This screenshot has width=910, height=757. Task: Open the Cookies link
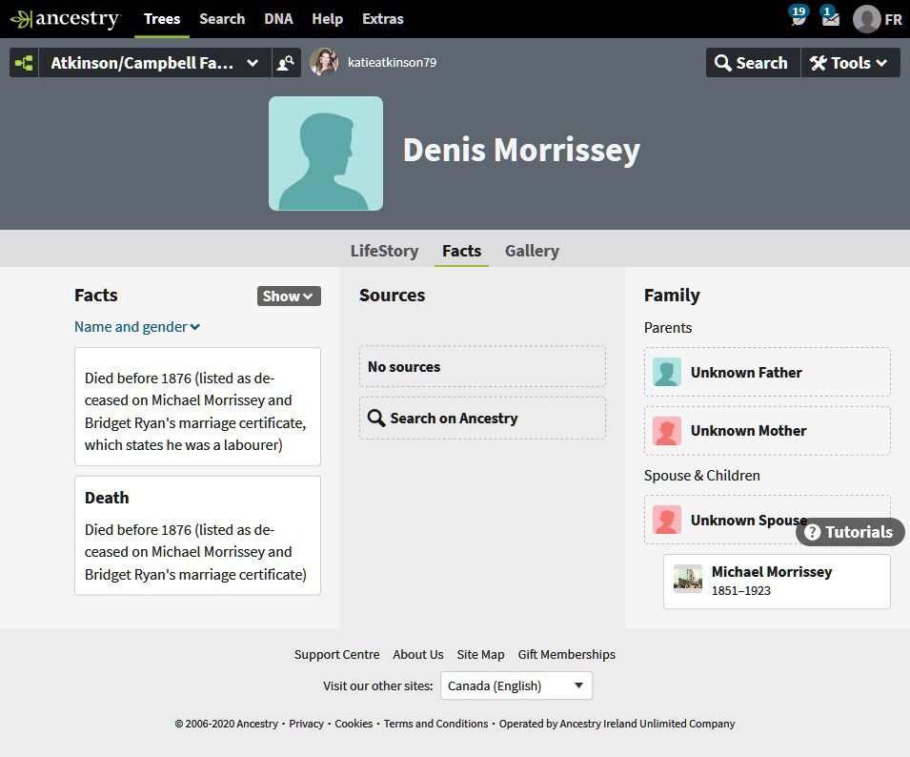click(x=354, y=724)
